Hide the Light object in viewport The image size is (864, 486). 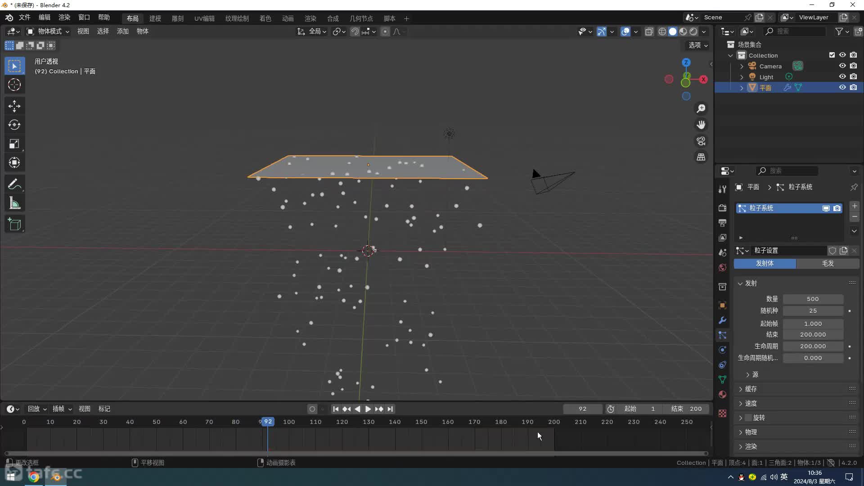[842, 76]
